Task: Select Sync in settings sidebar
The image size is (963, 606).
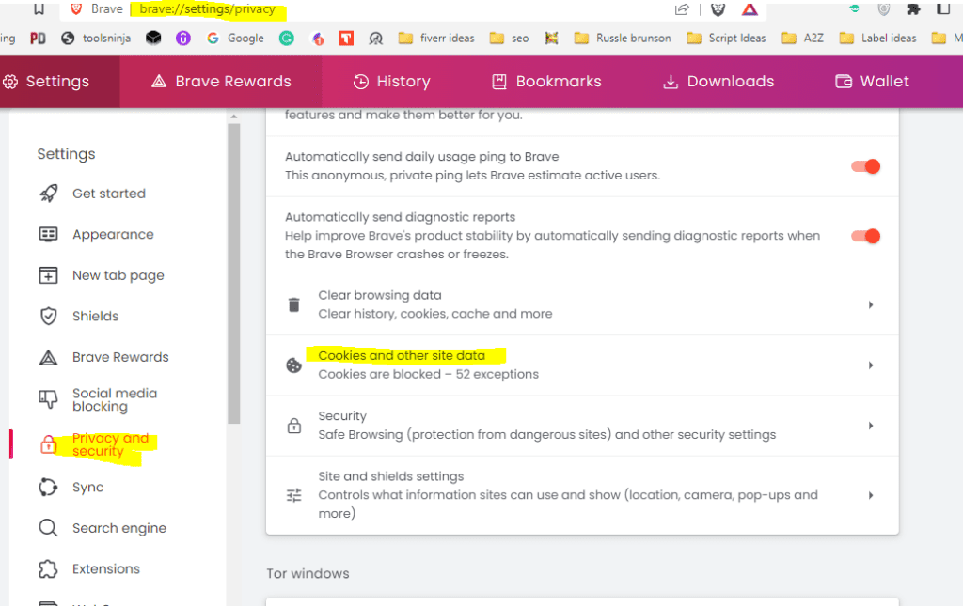Action: coord(71,488)
